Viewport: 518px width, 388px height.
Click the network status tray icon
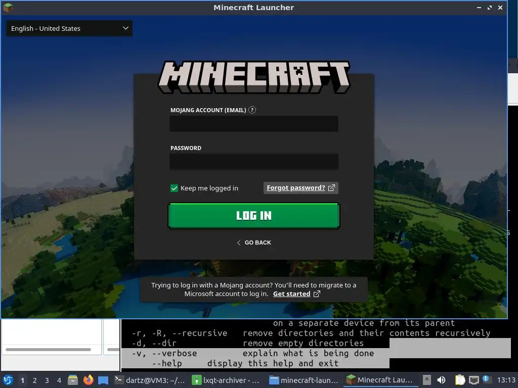[x=473, y=380]
